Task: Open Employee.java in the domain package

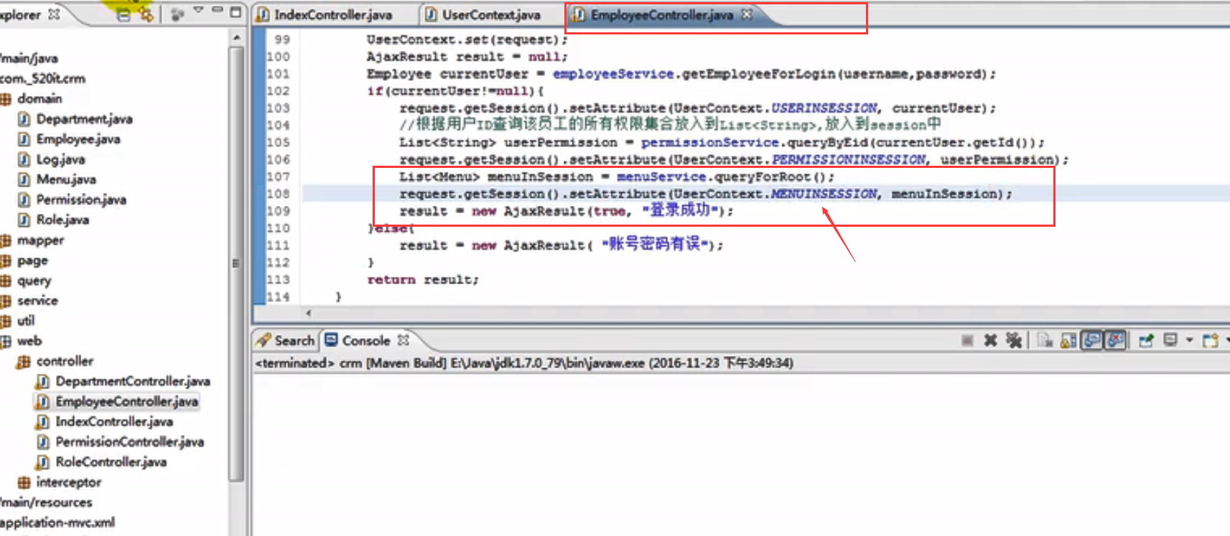Action: click(x=78, y=139)
